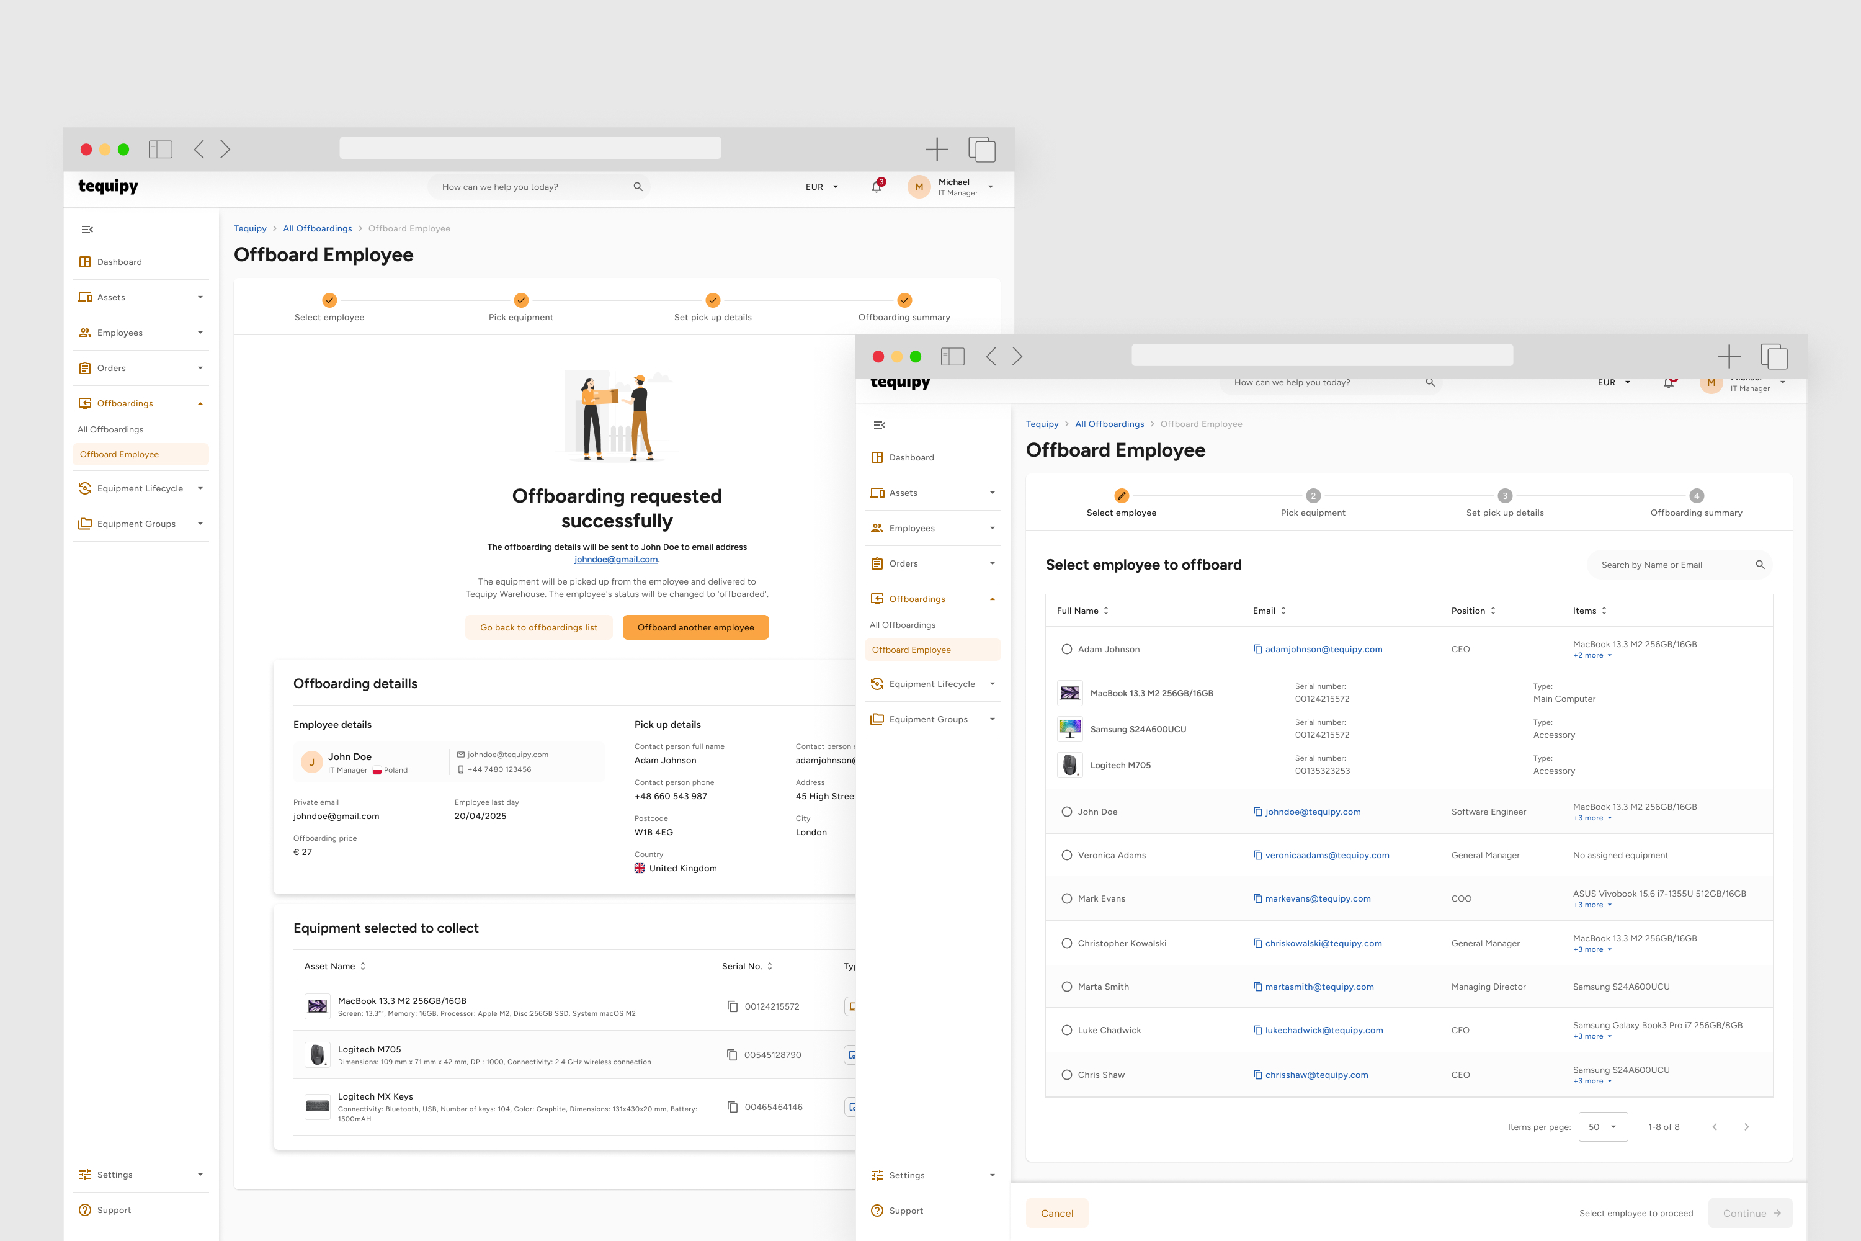This screenshot has width=1861, height=1241.
Task: Click the Pick equipment step 2 indicator
Action: coord(1313,496)
